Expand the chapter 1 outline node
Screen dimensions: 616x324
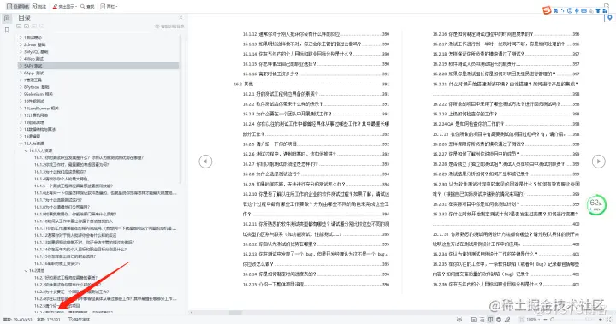coord(21,38)
